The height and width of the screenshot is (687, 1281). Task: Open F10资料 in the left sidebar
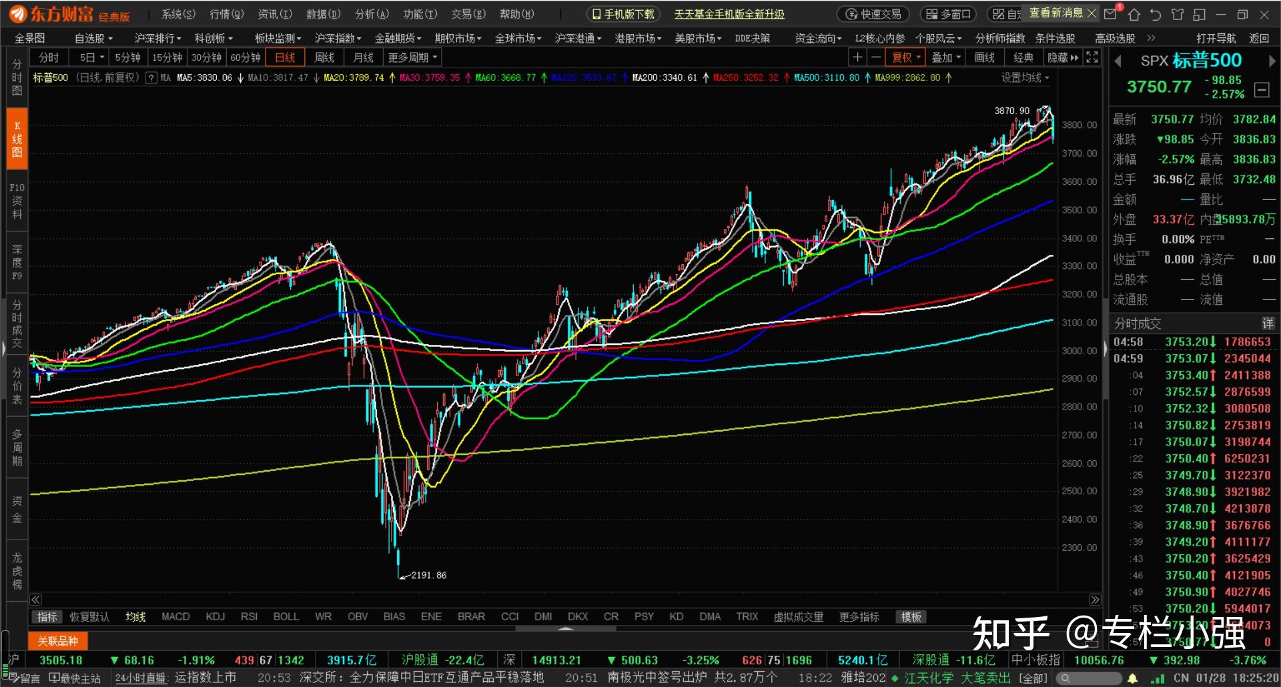click(17, 201)
